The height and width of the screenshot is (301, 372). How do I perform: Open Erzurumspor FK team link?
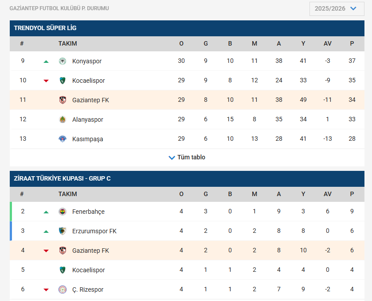pyautogui.click(x=94, y=231)
